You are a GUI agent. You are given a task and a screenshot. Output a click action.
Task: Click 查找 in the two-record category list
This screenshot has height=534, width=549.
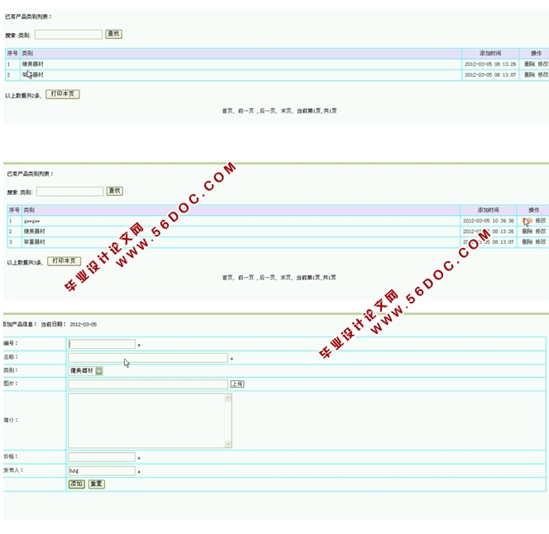click(114, 34)
